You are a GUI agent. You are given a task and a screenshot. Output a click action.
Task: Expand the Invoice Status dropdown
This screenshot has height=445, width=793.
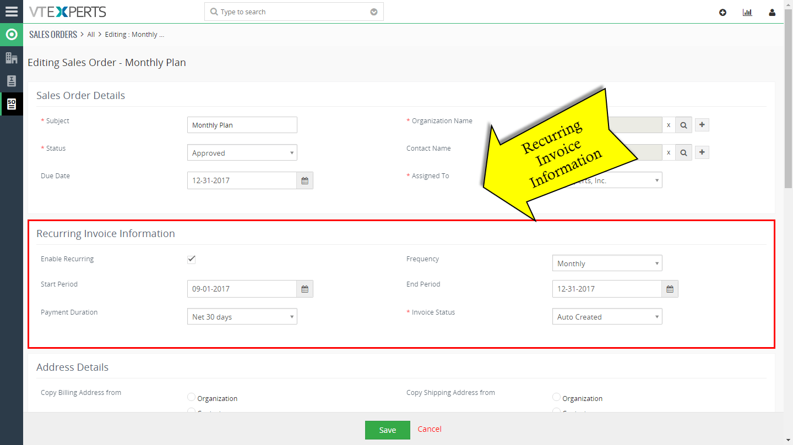point(606,316)
